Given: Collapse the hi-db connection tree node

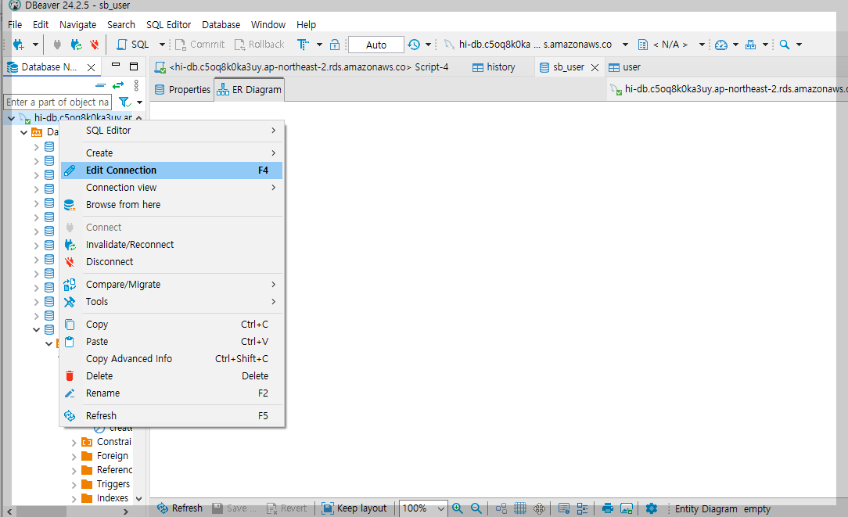Looking at the screenshot, I should click(12, 118).
